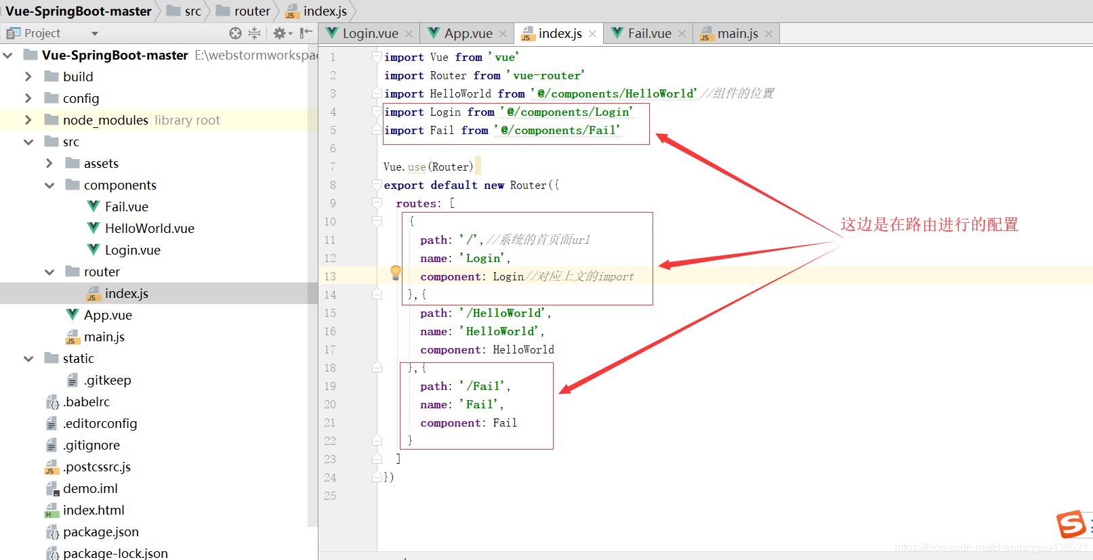
Task: Select index.html in the project tree
Action: pyautogui.click(x=94, y=510)
